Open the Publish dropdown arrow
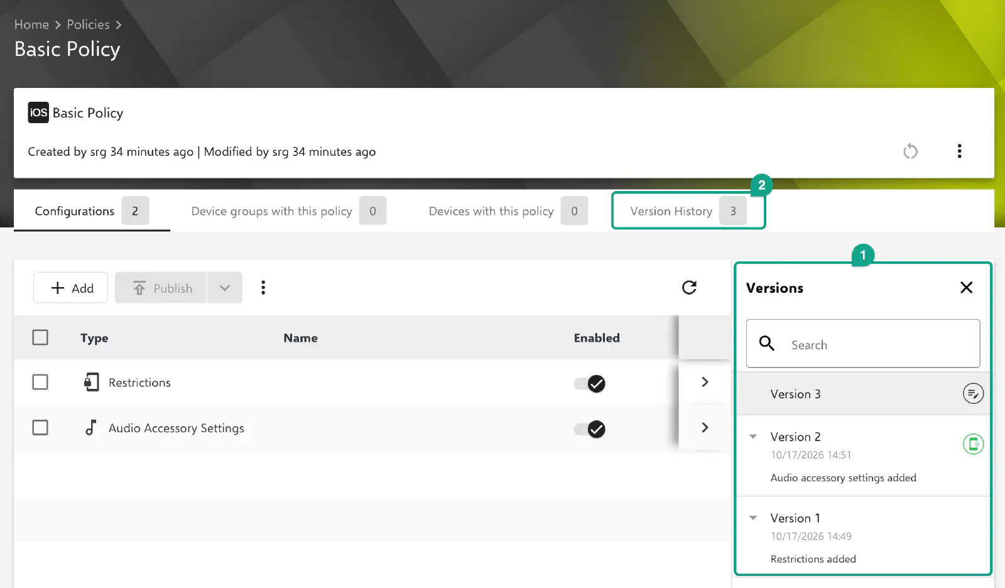The image size is (1005, 588). point(225,288)
